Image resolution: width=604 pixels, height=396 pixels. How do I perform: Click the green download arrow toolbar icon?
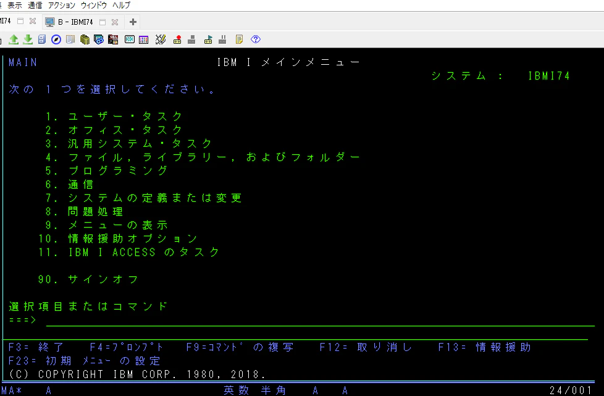28,39
